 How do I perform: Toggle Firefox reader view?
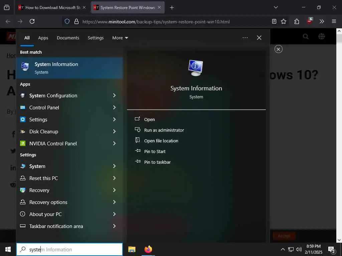tap(274, 21)
